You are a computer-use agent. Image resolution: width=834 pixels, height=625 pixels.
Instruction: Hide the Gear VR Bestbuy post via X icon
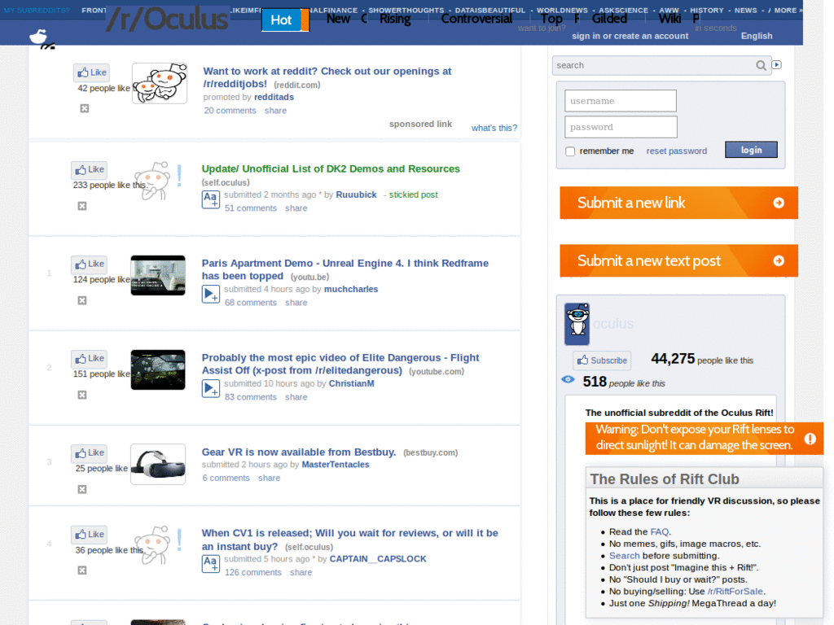click(x=82, y=489)
